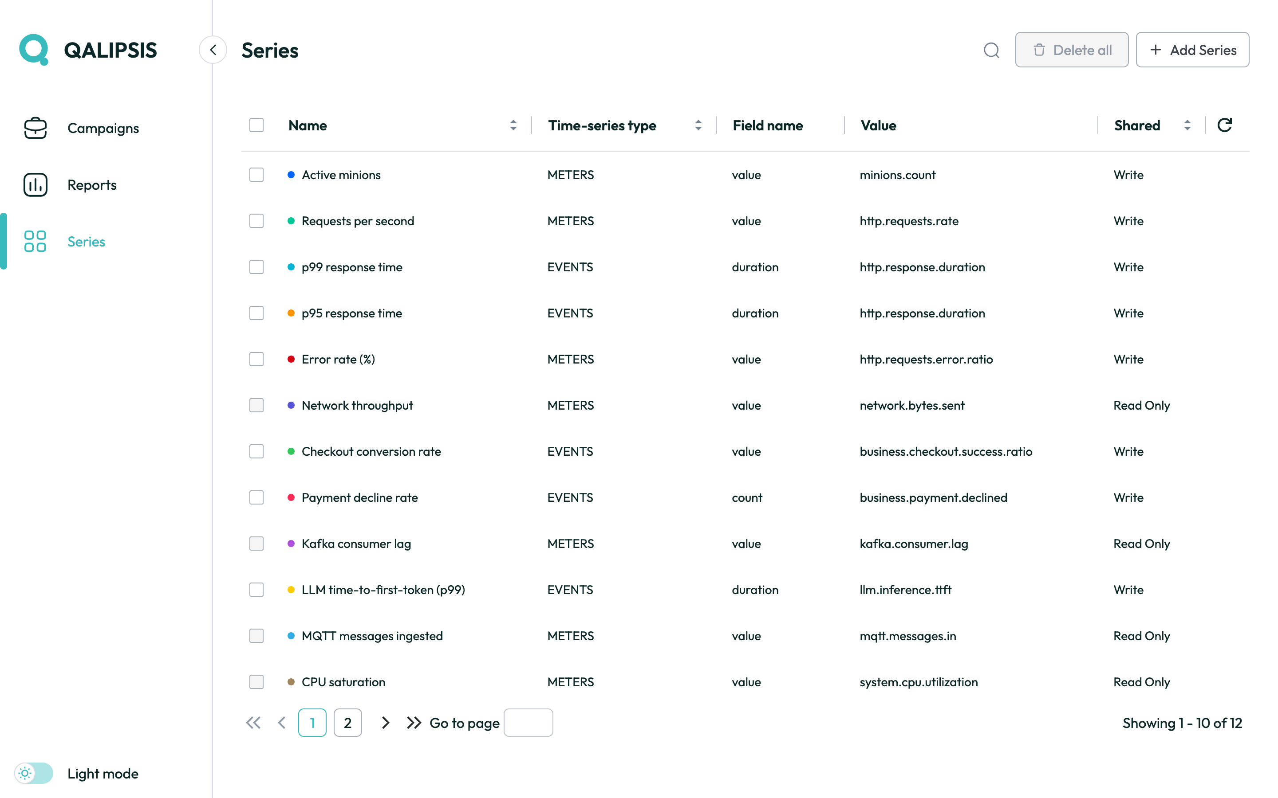
Task: Go to the first page of results
Action: [x=253, y=723]
